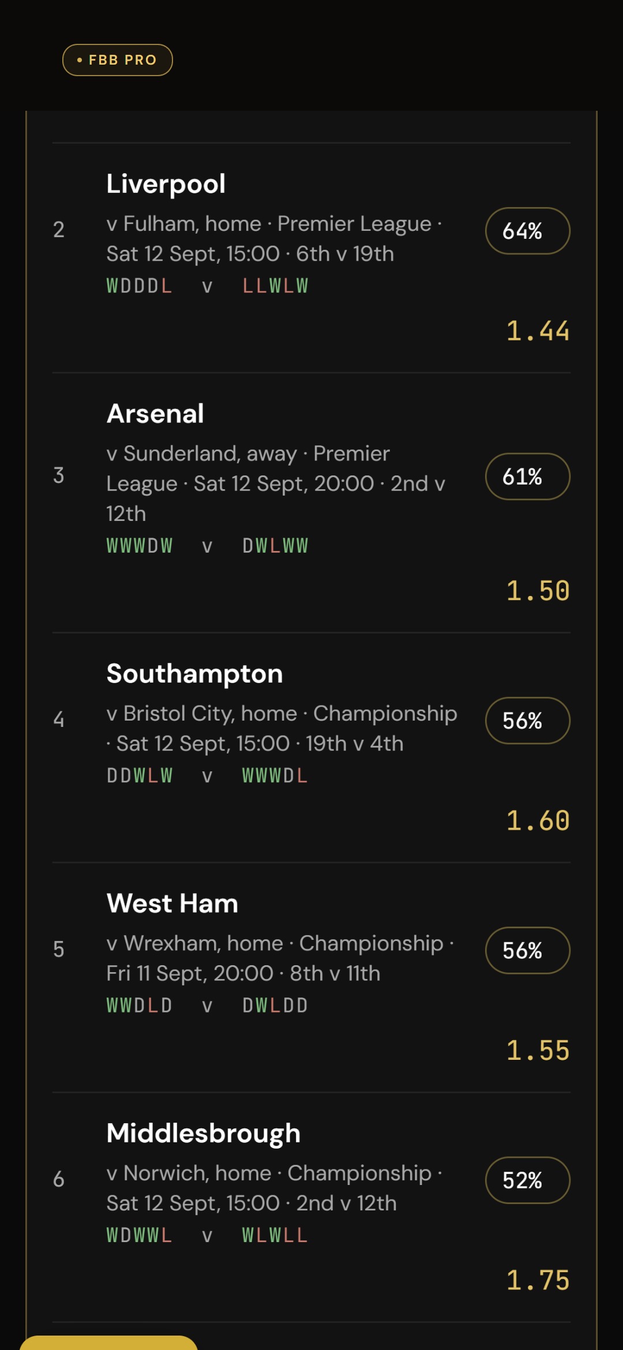Open the Liverpool pick heading
This screenshot has height=1350, width=623.
pos(166,184)
